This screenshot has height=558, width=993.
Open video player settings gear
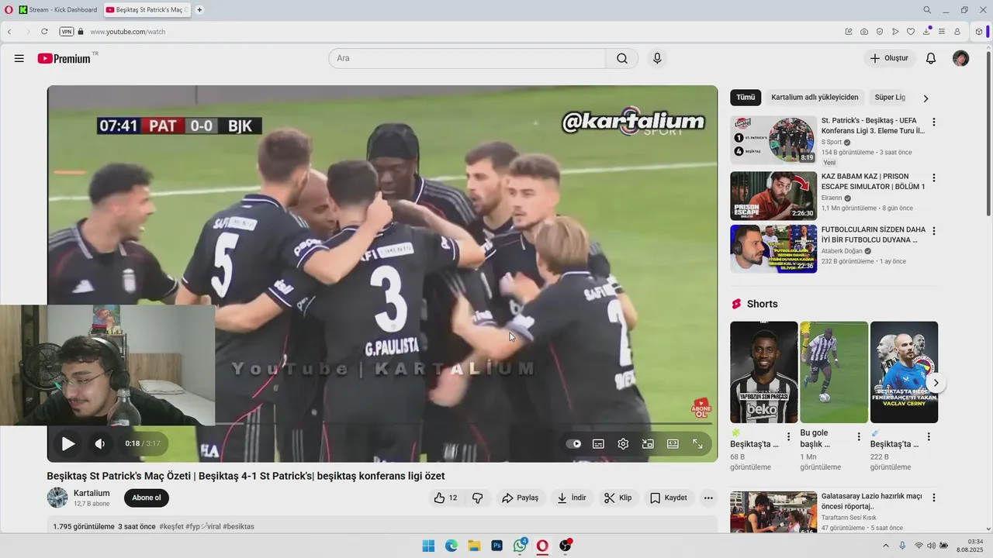pos(623,444)
